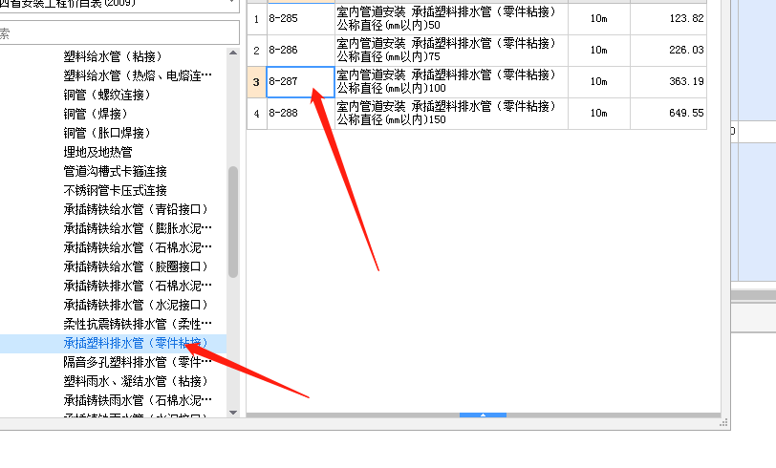Click price cell 123.82
Image resolution: width=776 pixels, height=468 pixels.
click(668, 19)
